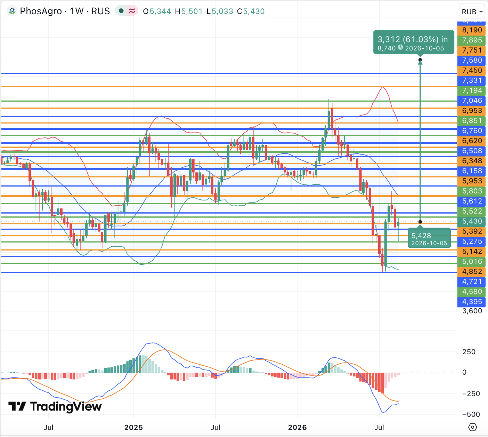Click the 7,751 orange price label
Image resolution: width=488 pixels, height=437 pixels.
(x=472, y=50)
